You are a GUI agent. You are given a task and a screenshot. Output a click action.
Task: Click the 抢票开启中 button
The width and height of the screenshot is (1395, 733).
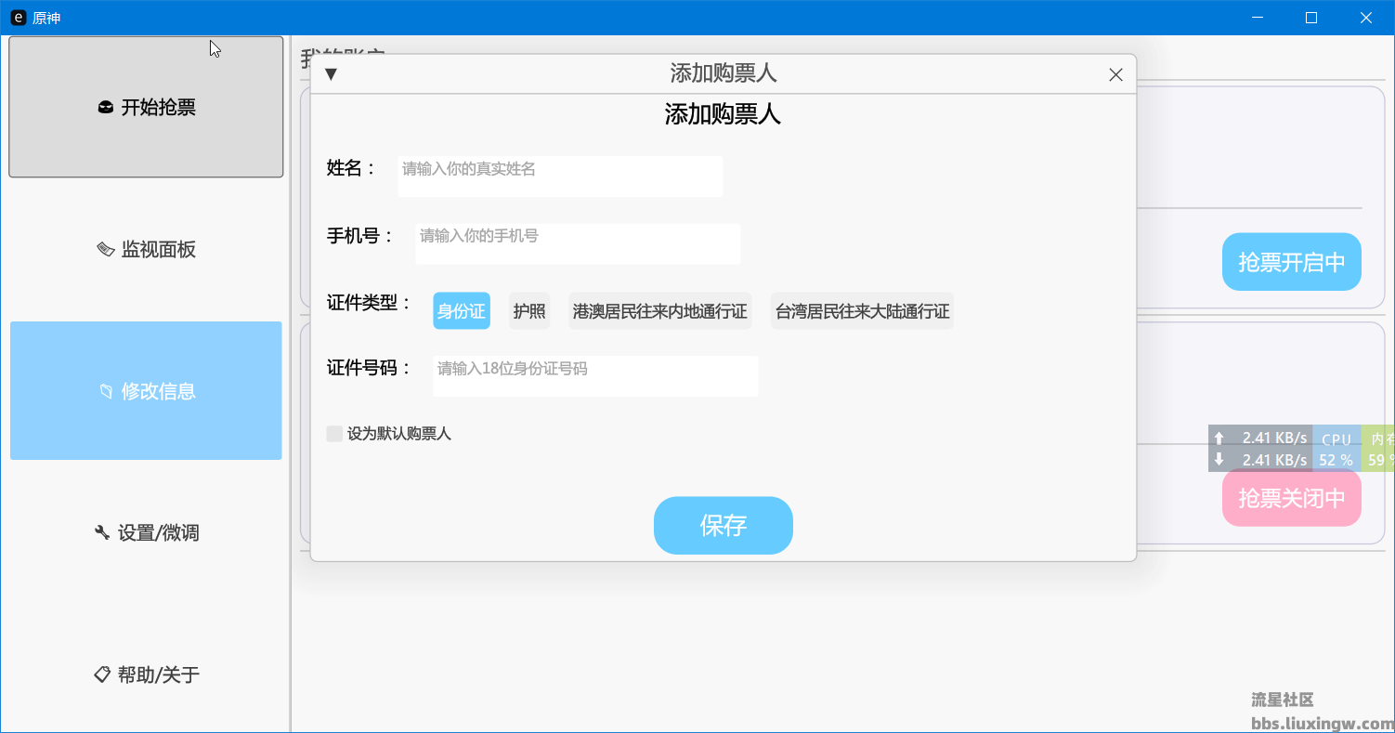[x=1292, y=262]
